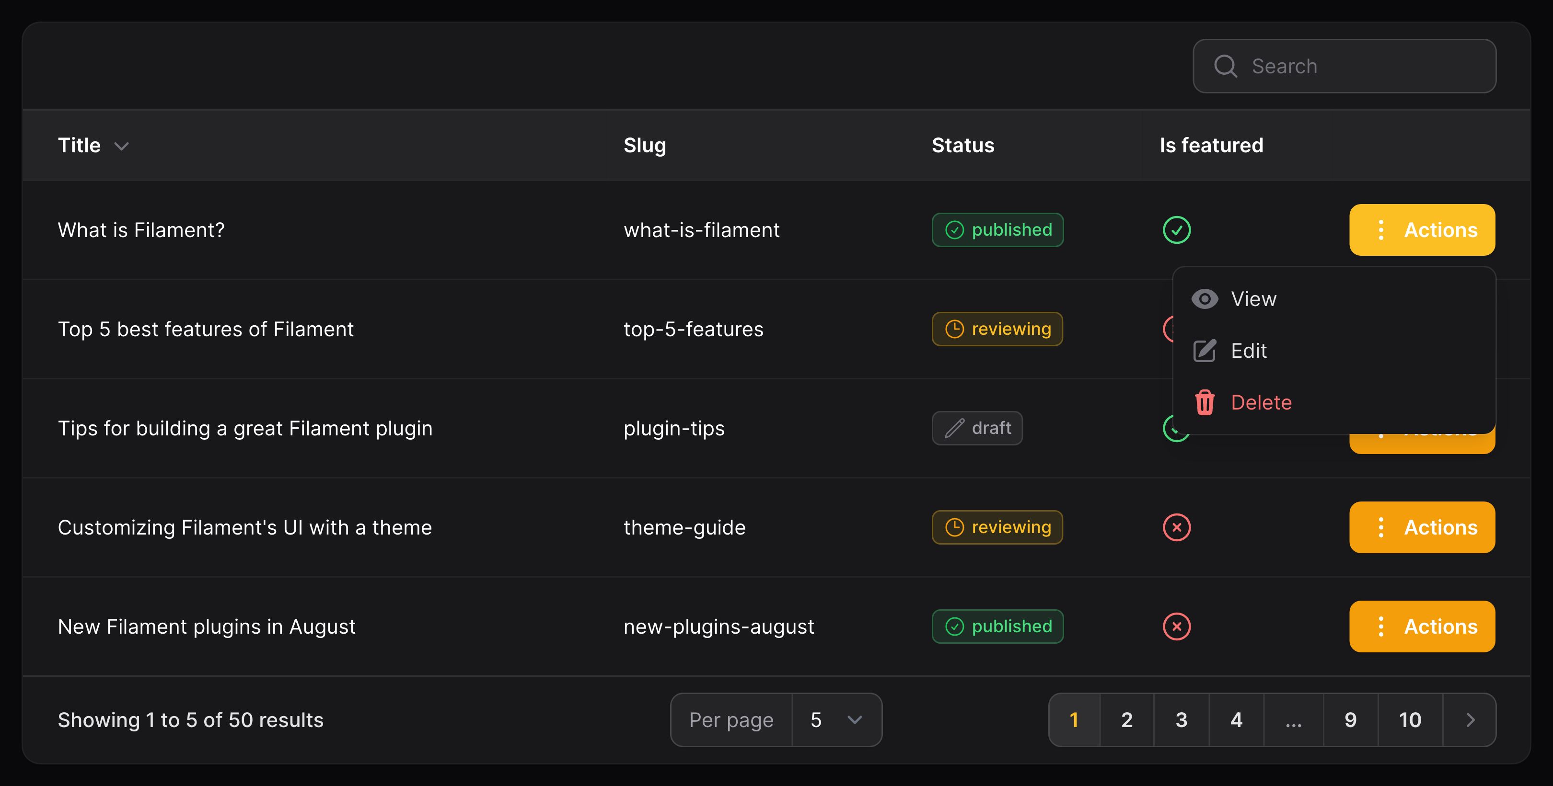The image size is (1553, 786).
Task: Click the three-dots icon on What is Filament? Actions
Action: click(x=1380, y=230)
